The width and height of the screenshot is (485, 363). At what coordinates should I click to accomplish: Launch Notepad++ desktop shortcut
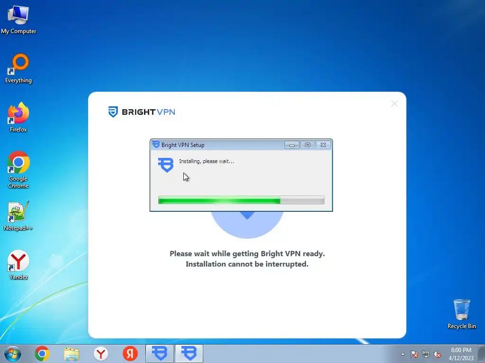point(18,216)
